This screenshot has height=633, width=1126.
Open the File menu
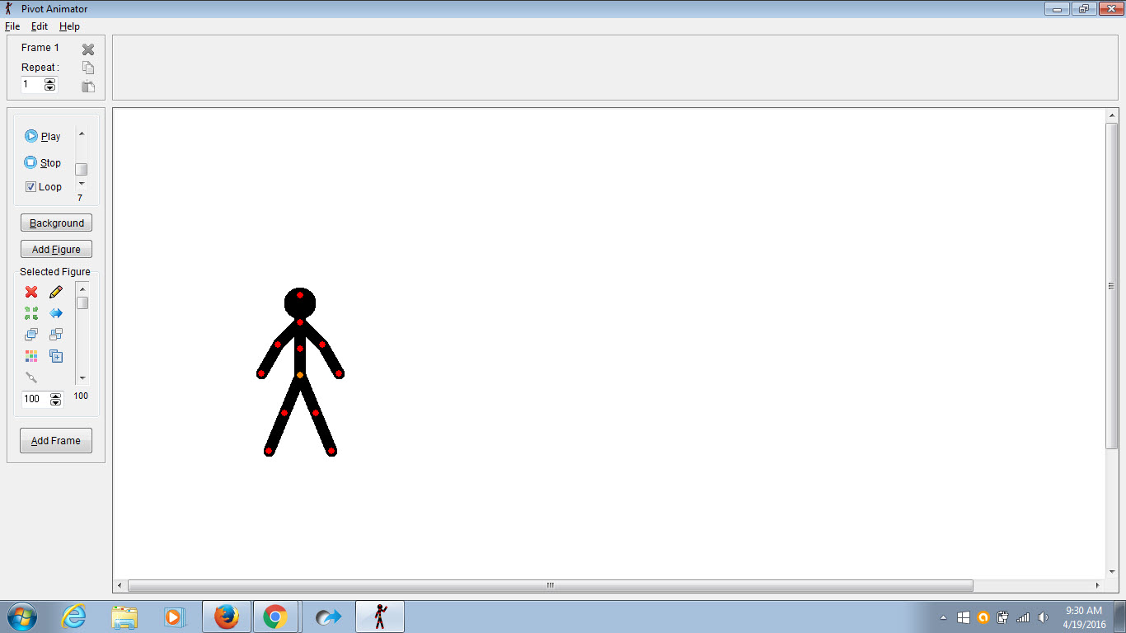[x=12, y=26]
